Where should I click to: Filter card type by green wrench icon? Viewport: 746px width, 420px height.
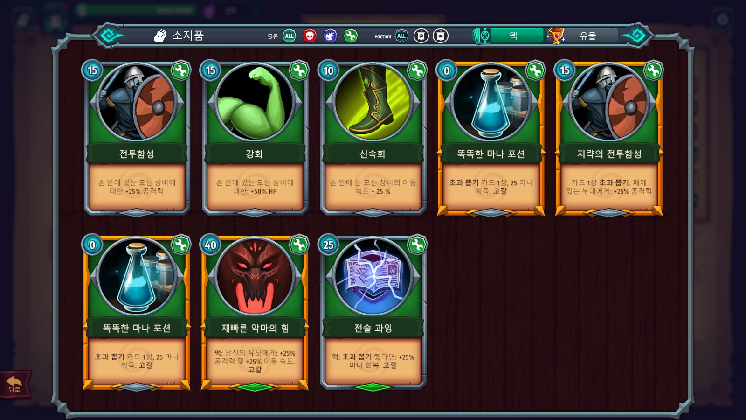[351, 36]
